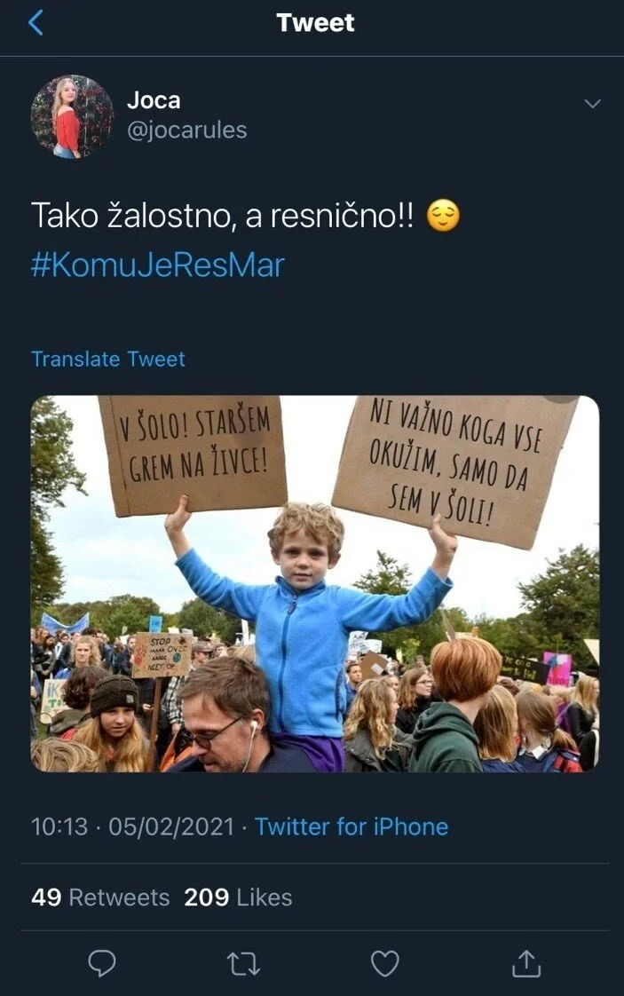Like the tweet with the heart icon

click(384, 964)
